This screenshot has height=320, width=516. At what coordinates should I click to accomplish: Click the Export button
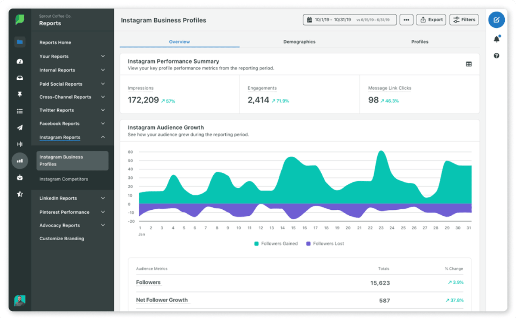(431, 19)
